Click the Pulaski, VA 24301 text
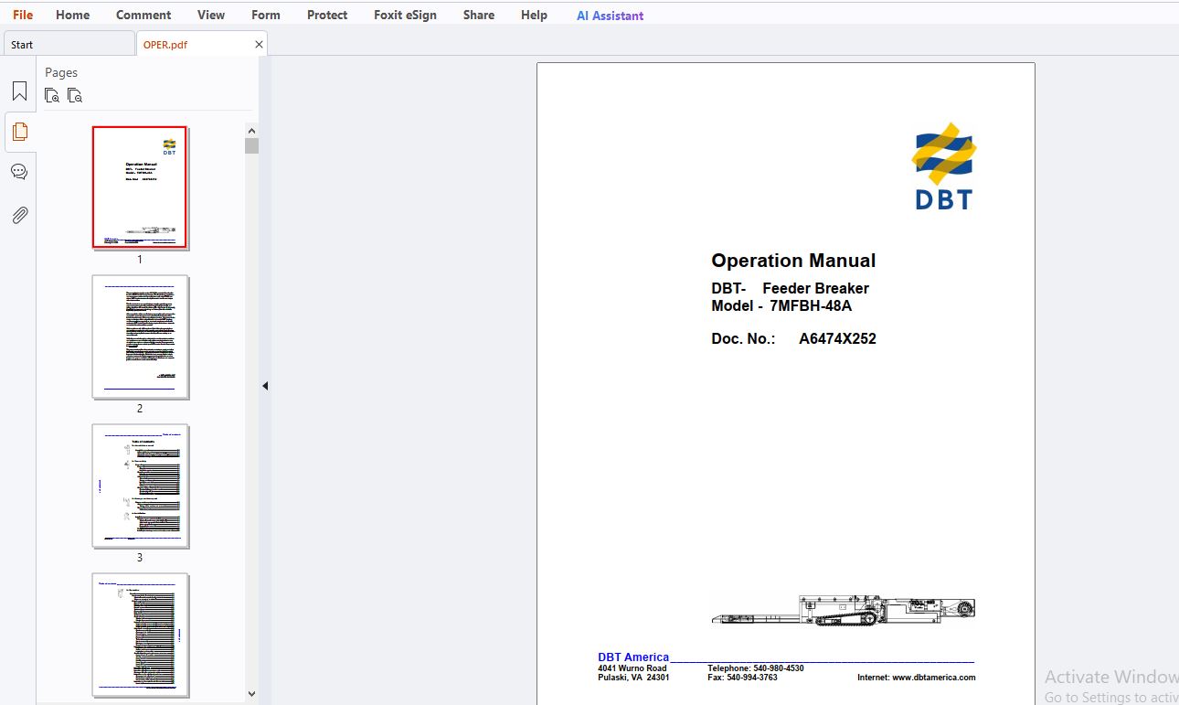Screen dimensions: 1179x705 pos(633,678)
